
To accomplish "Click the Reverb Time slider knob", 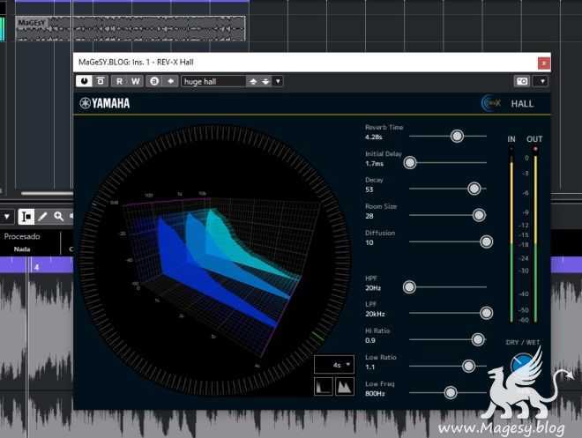I will point(457,136).
